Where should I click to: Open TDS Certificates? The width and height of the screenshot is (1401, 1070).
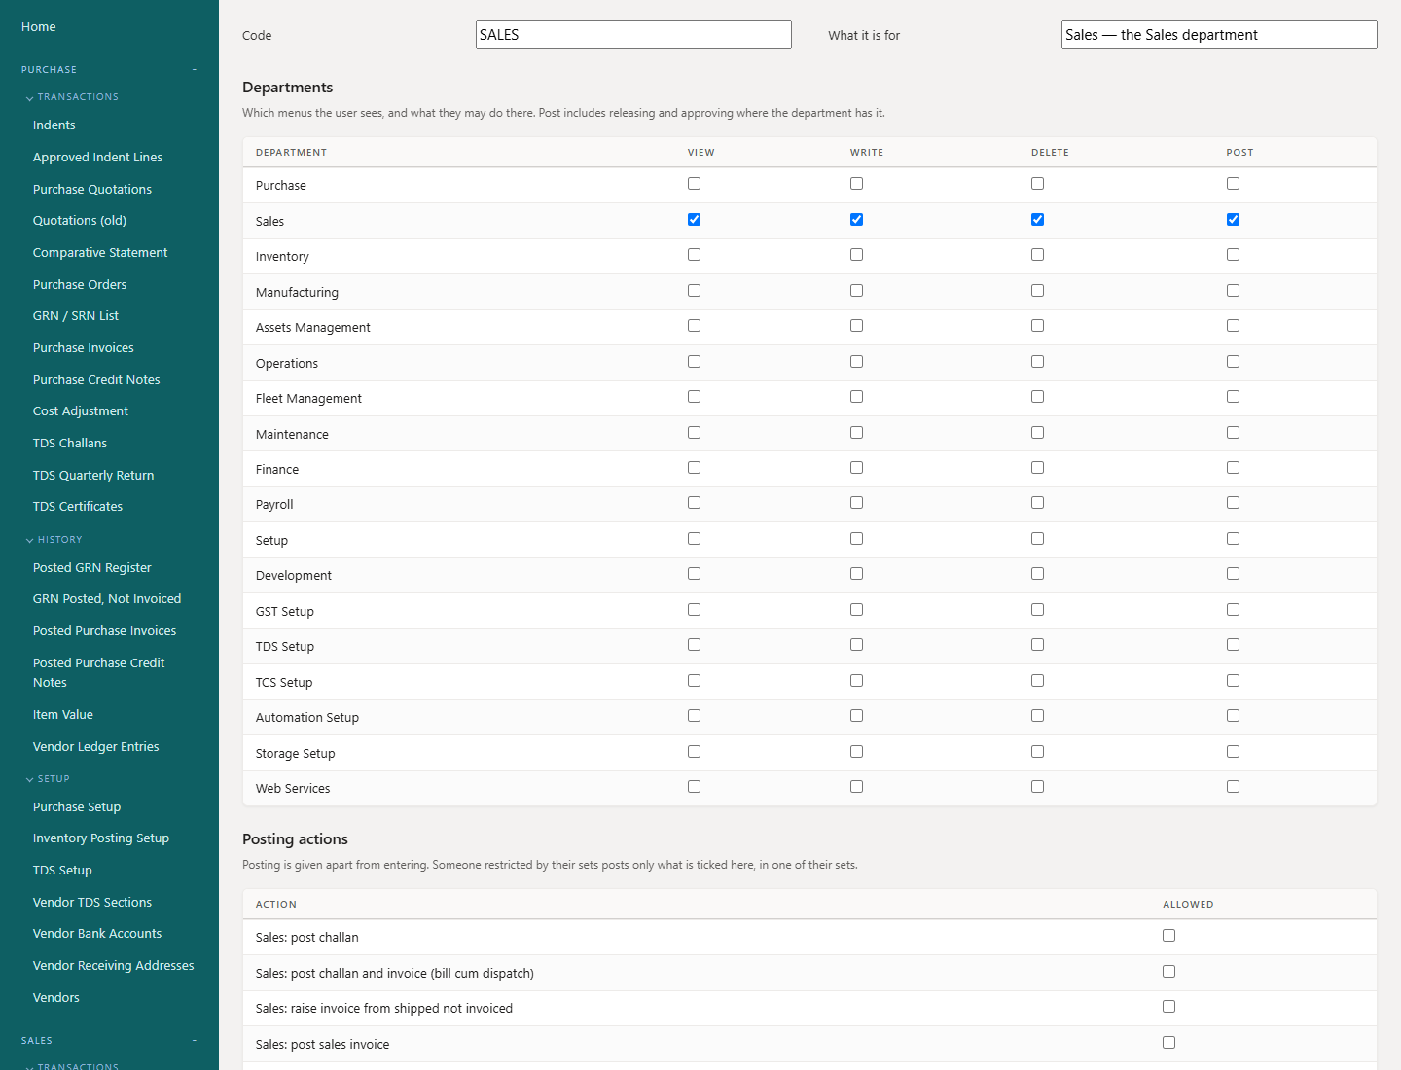(x=78, y=507)
